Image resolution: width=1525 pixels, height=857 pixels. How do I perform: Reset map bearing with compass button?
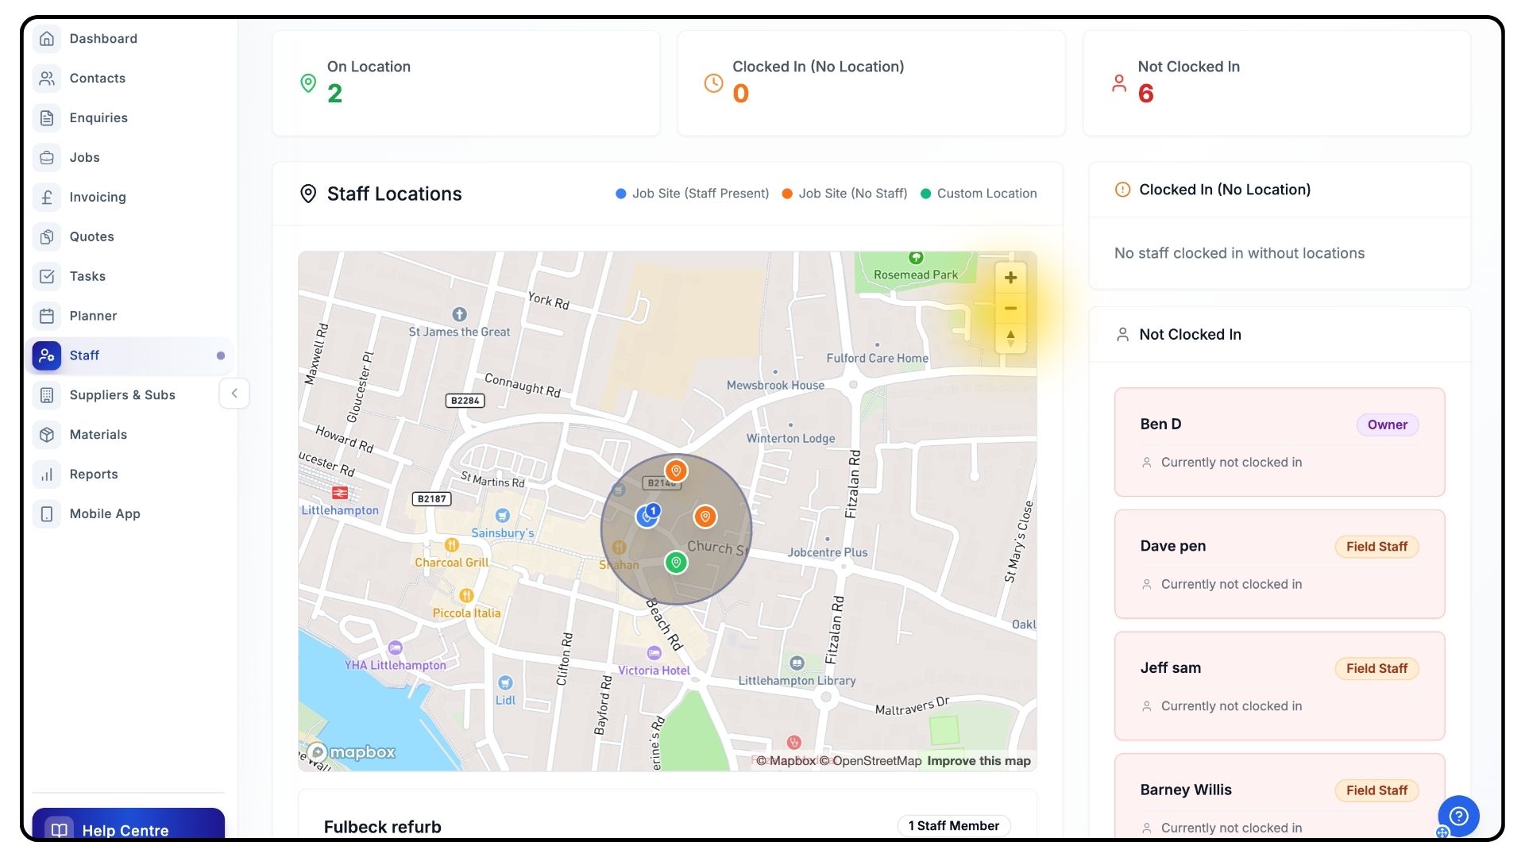[1010, 338]
